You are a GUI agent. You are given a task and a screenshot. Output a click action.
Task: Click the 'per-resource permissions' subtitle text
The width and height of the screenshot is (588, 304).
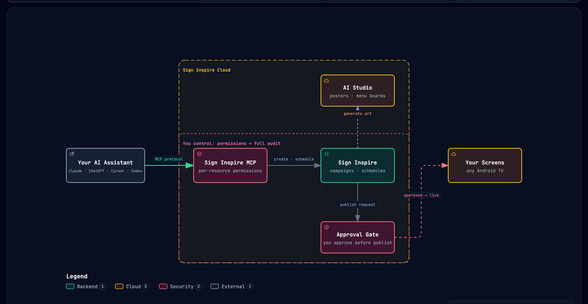(230, 171)
